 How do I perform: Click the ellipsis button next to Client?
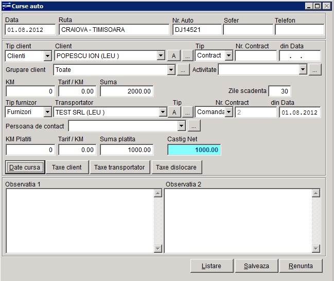(x=187, y=56)
